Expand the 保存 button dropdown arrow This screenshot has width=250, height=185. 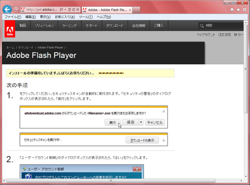[141, 122]
